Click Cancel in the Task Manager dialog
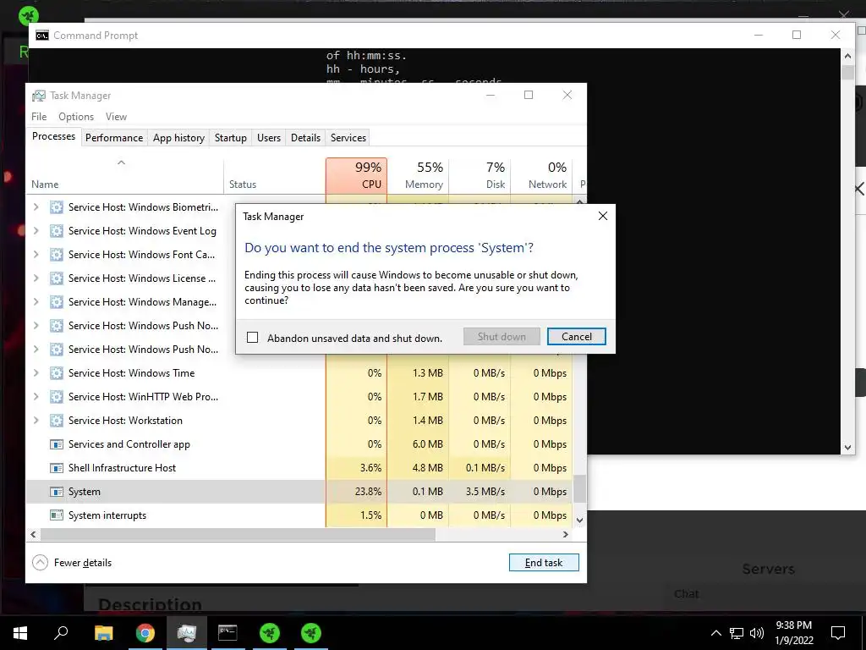The height and width of the screenshot is (650, 866). pos(576,337)
